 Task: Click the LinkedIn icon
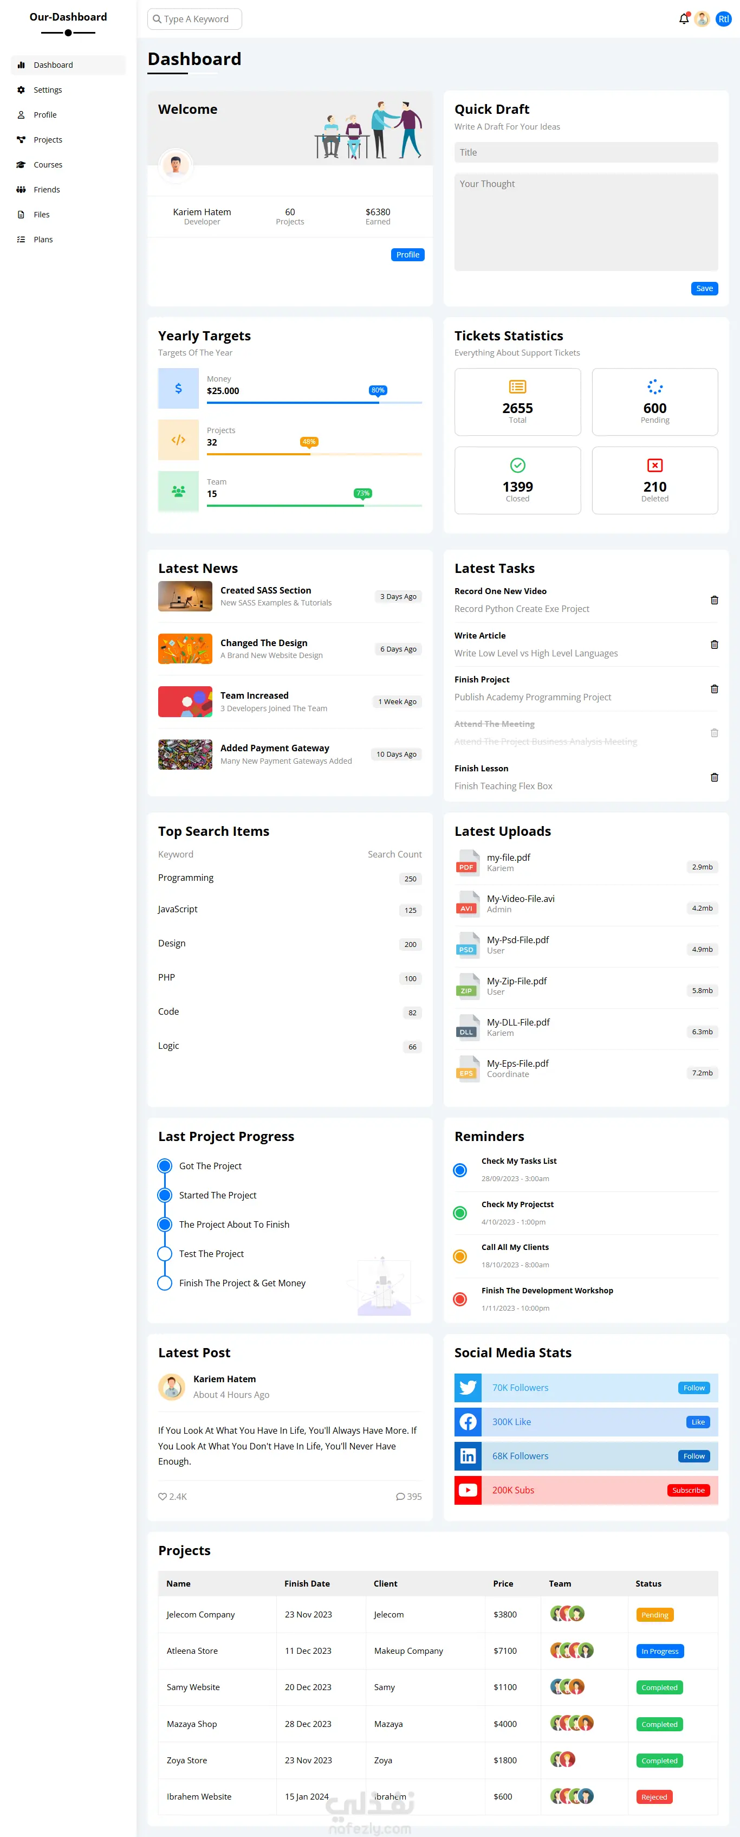pyautogui.click(x=468, y=1455)
